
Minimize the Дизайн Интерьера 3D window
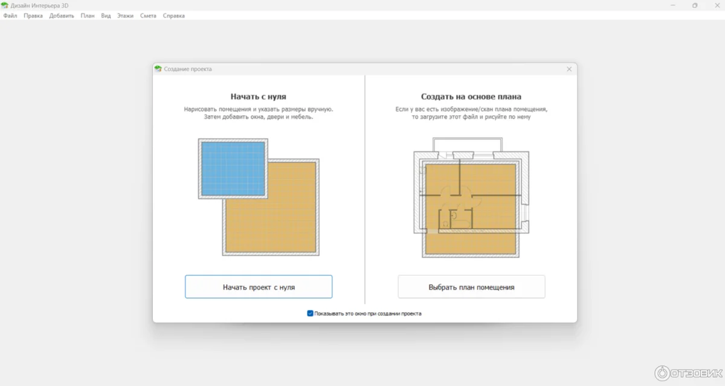coord(673,5)
